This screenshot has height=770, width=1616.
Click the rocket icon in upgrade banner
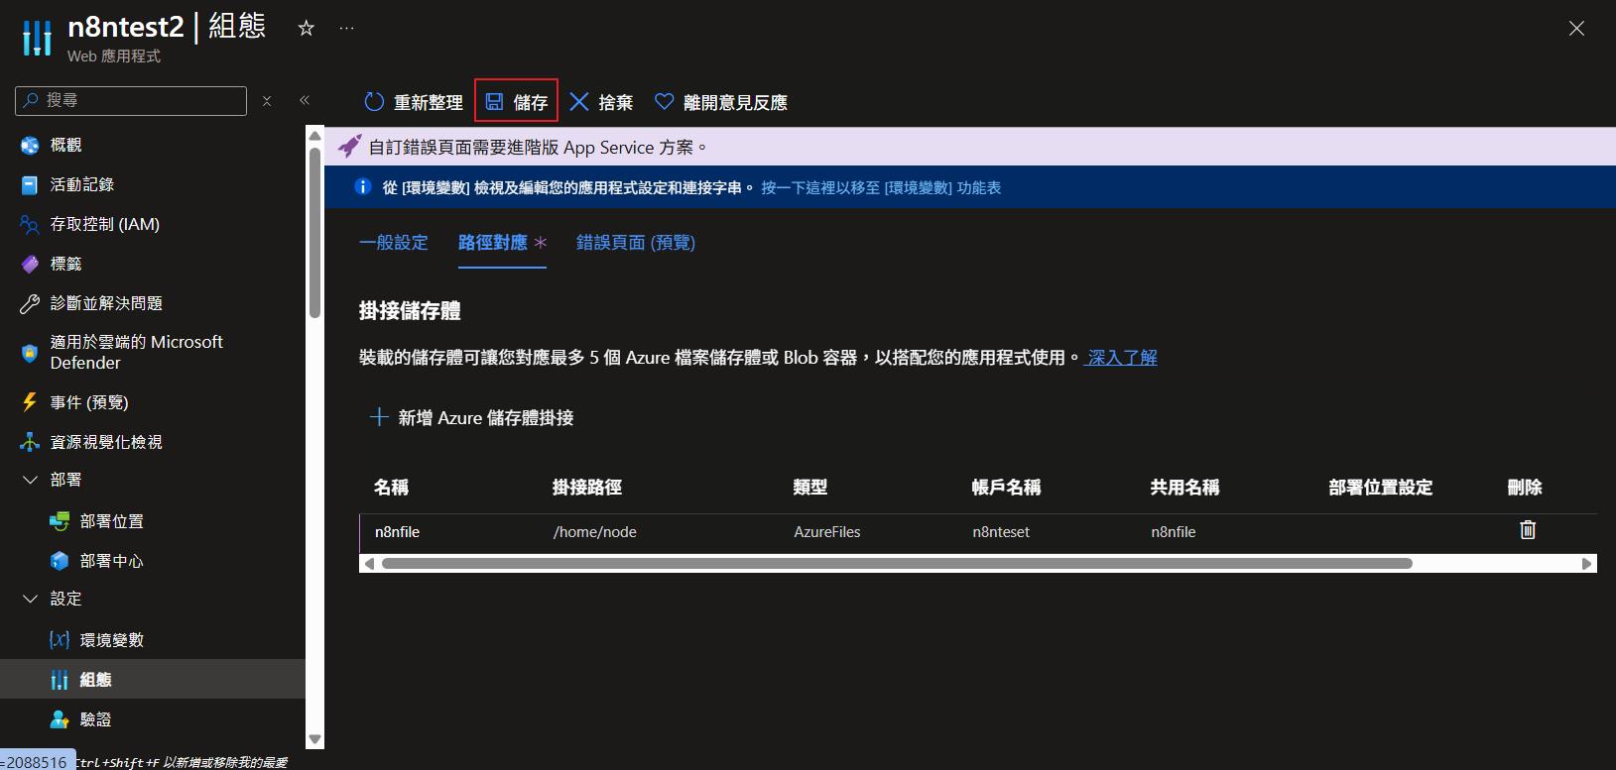349,147
